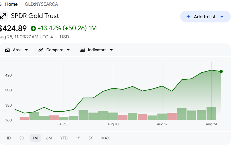The width and height of the screenshot is (238, 147).
Task: Click the plus icon in Add to list
Action: coord(188,16)
